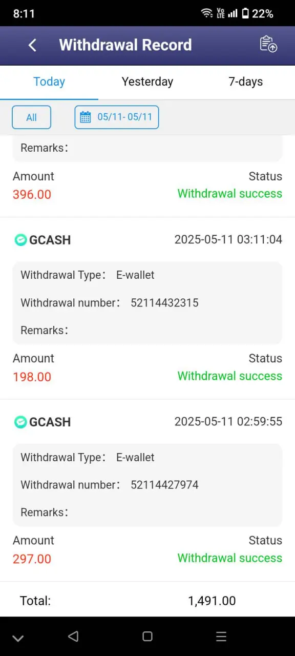Open recent apps menu icon in nav bar
295x656 pixels.
[221, 637]
